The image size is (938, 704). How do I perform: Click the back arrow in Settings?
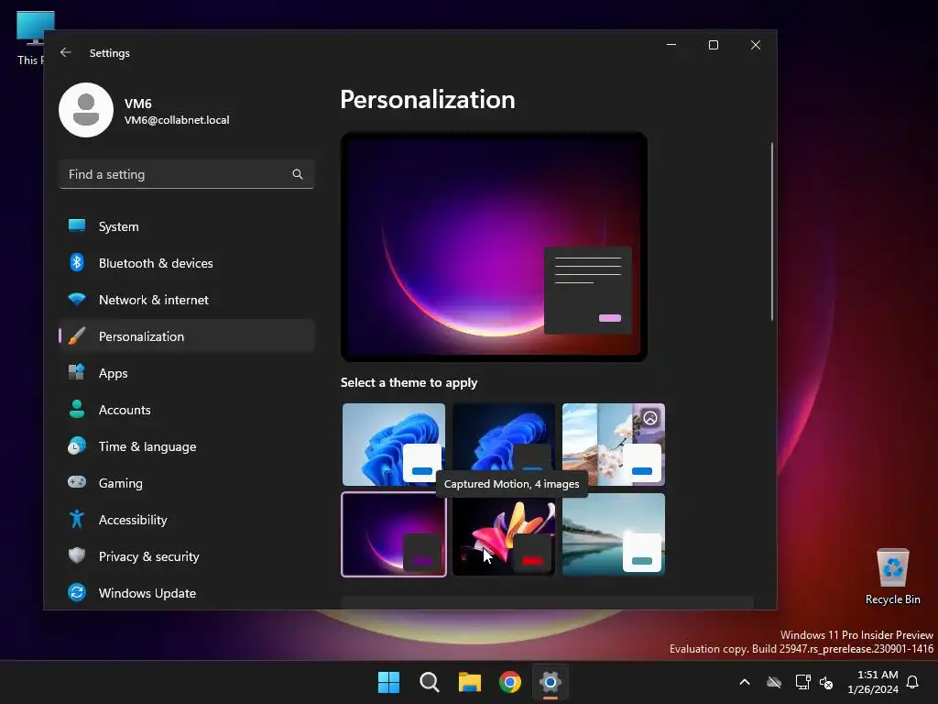pos(66,52)
